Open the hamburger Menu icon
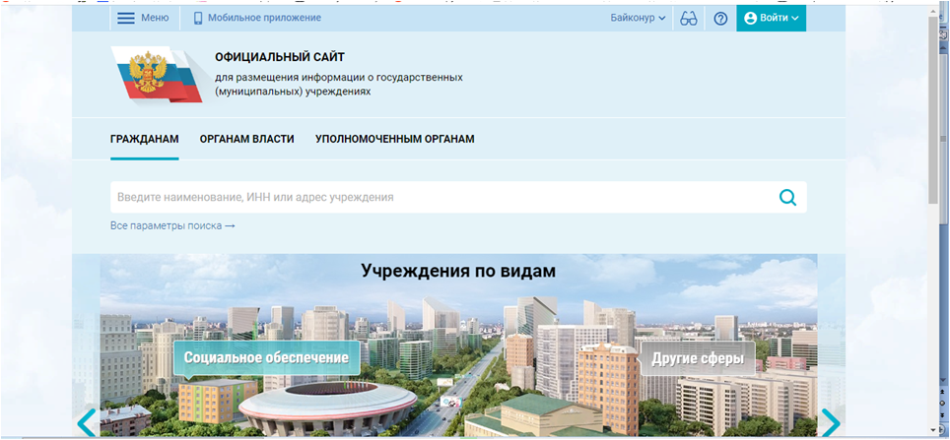 (x=126, y=18)
